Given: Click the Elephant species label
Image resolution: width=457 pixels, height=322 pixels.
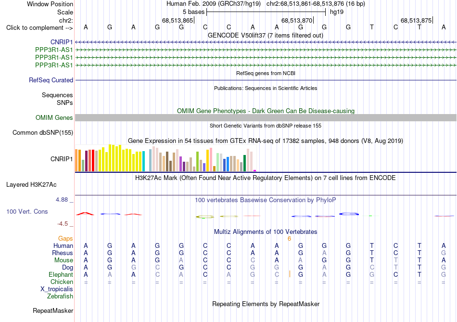Looking at the screenshot, I should coord(61,274).
